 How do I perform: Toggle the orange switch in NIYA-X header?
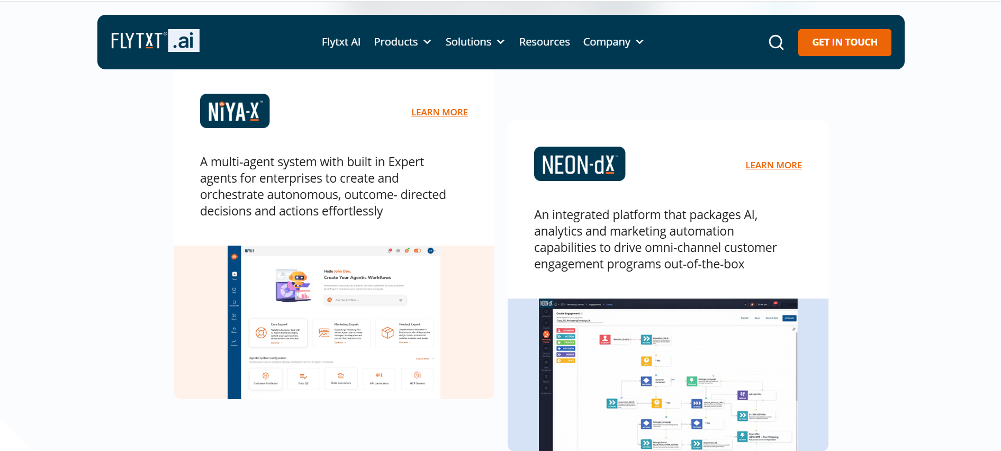click(418, 250)
